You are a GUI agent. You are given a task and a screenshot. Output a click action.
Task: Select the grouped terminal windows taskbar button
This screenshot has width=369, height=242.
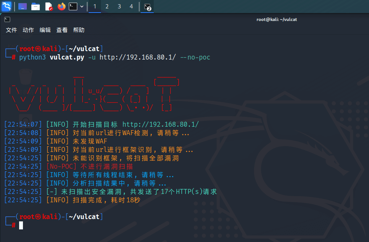(x=148, y=6)
